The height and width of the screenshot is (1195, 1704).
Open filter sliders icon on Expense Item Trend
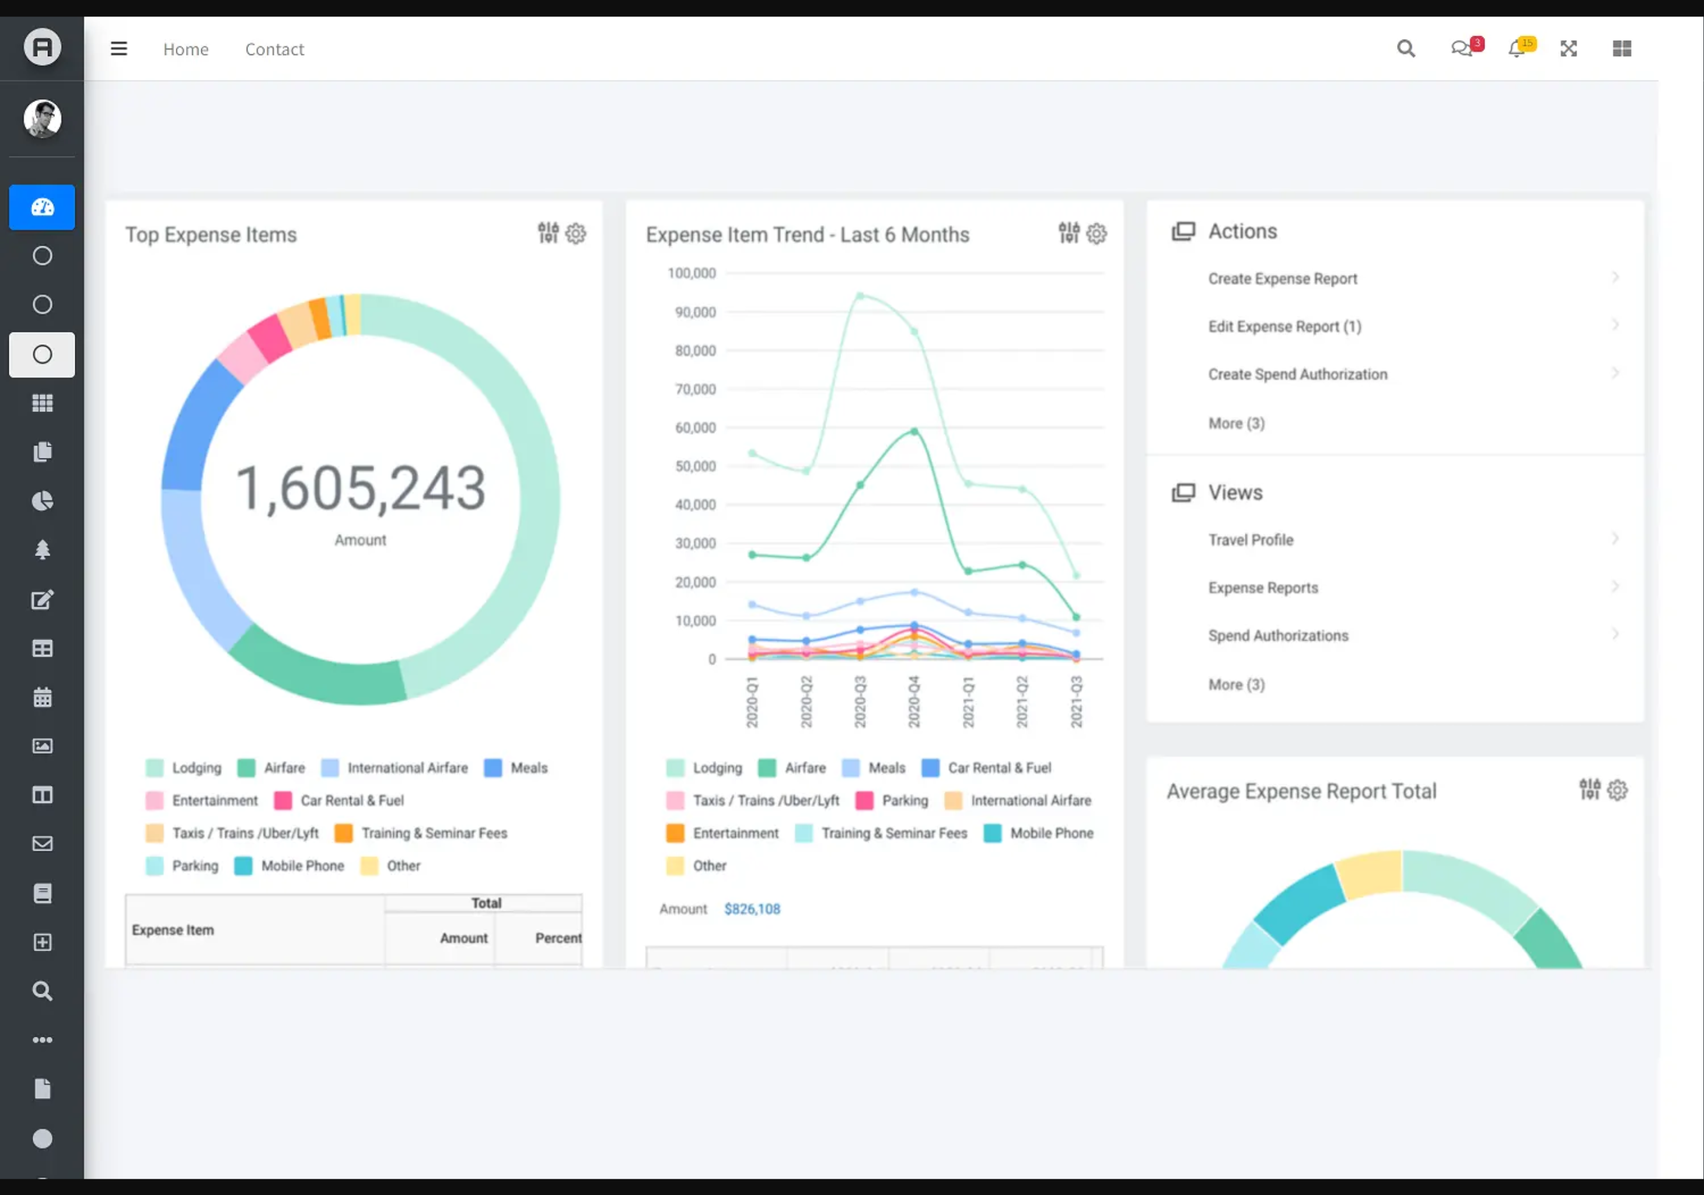coord(1070,233)
